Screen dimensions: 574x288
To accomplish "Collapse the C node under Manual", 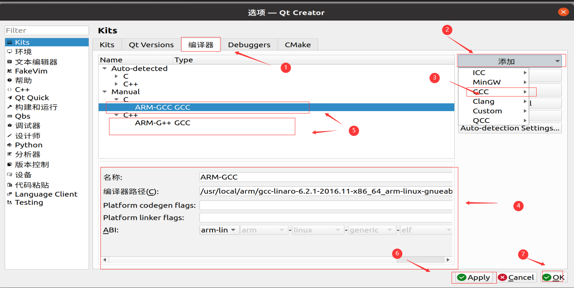I will 116,100.
